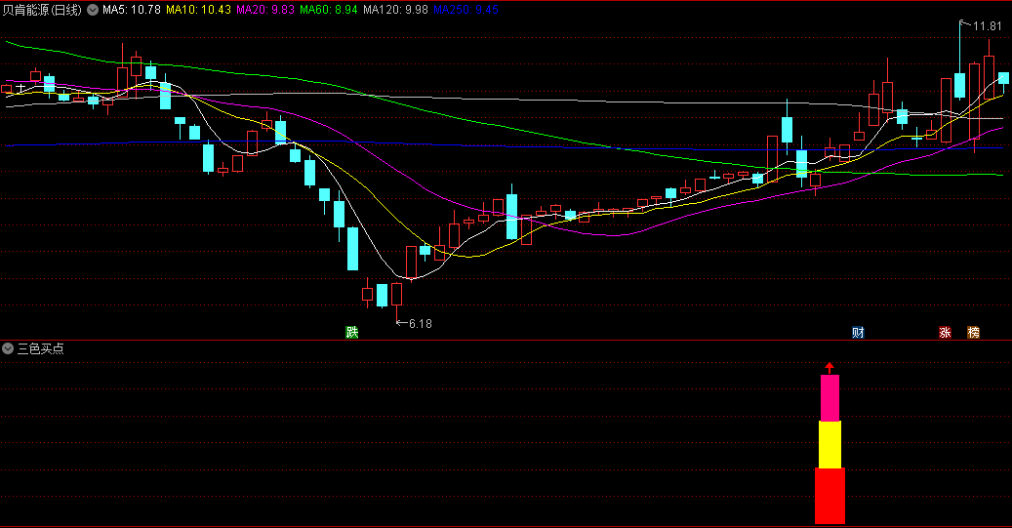Click the blue 财 marker icon
Viewport: 1012px width, 528px height.
click(858, 333)
